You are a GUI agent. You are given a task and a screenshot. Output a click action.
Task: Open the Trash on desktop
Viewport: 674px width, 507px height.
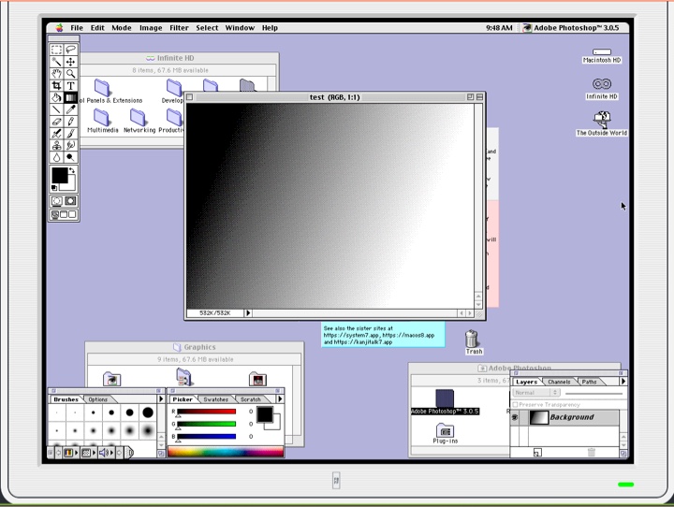pyautogui.click(x=472, y=342)
